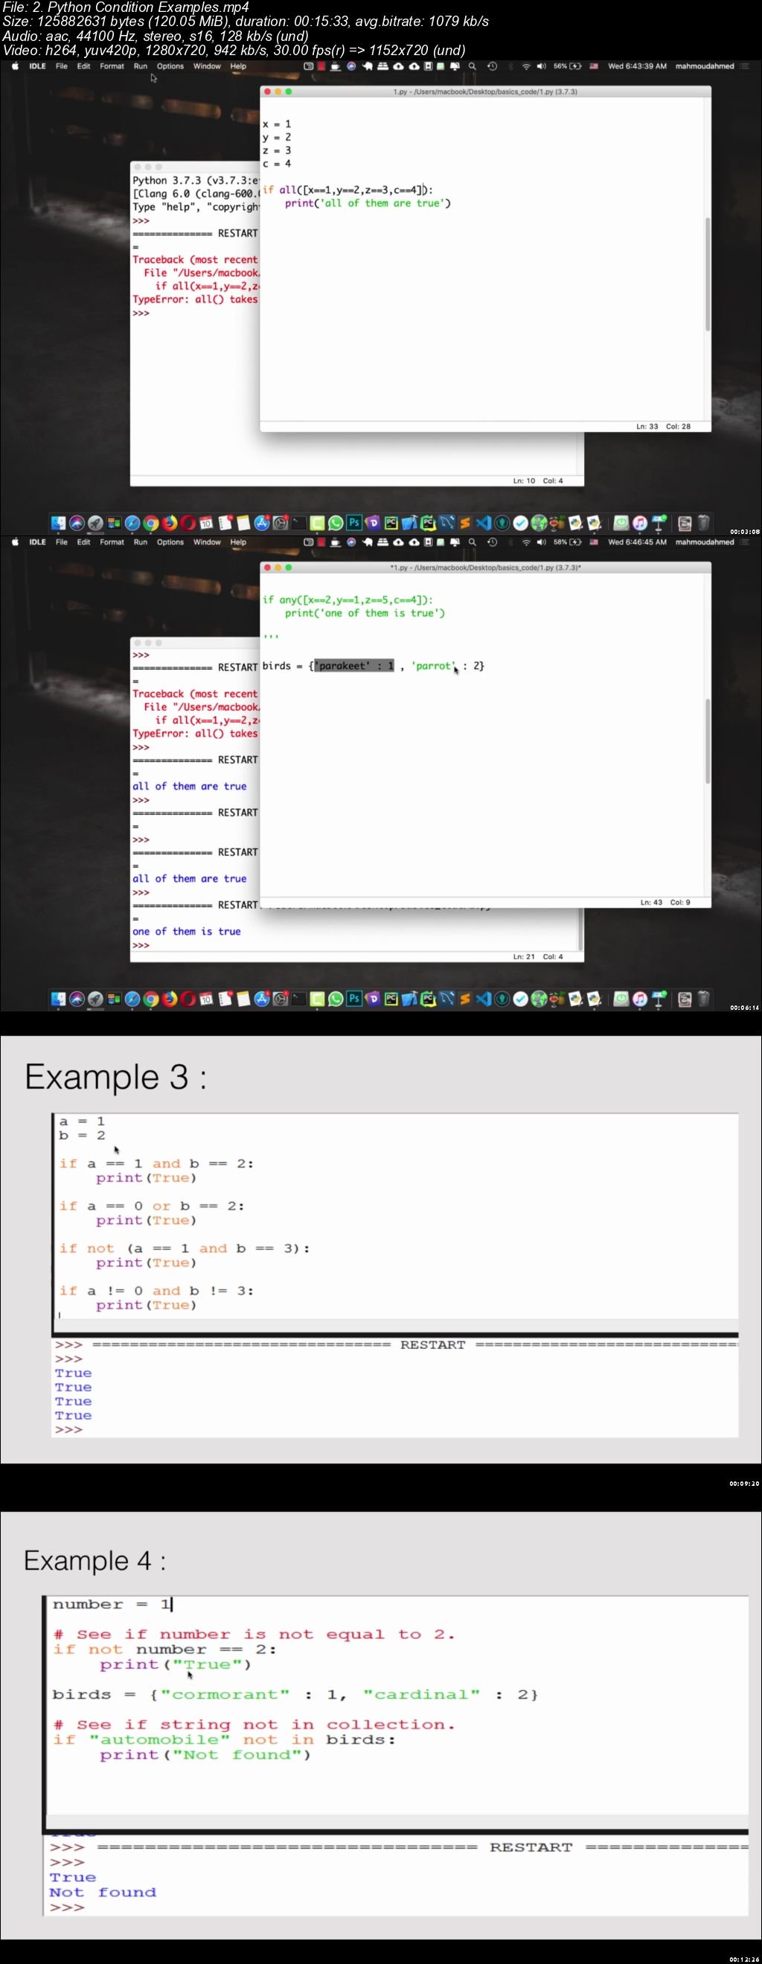The width and height of the screenshot is (762, 1964).
Task: Launch Siri from the 6:43 AM screen's dock
Action: pyautogui.click(x=77, y=522)
